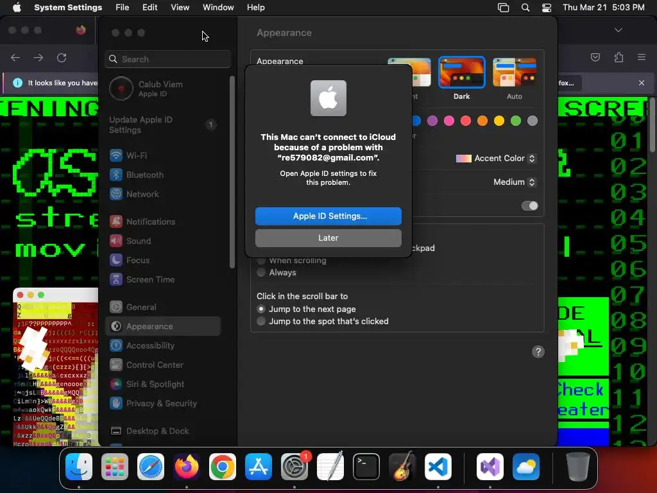Close the Firefox notification bar
The image size is (657, 493).
coord(642,83)
